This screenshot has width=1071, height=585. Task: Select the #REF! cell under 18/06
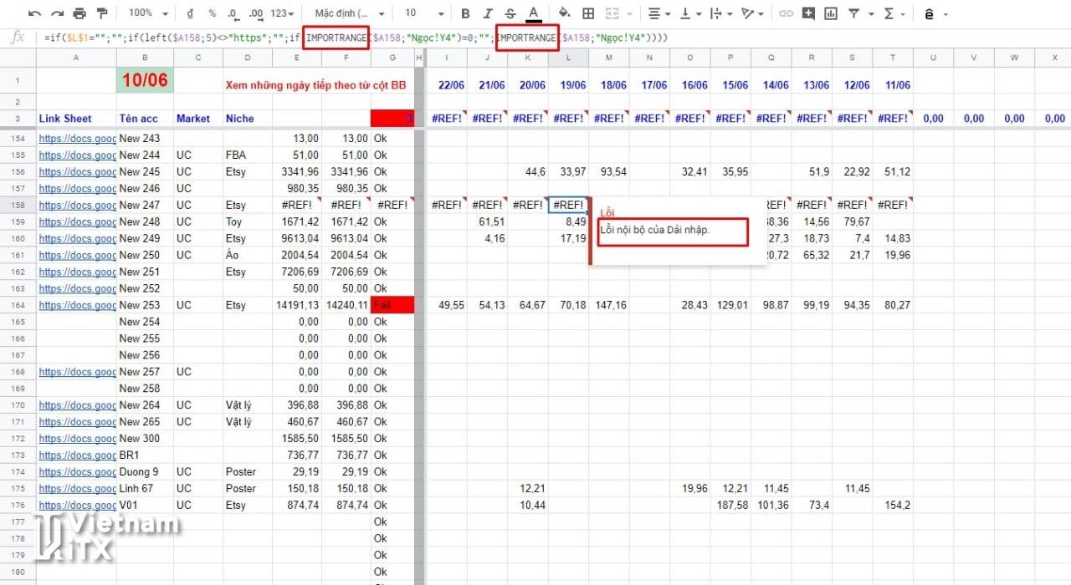coord(609,119)
